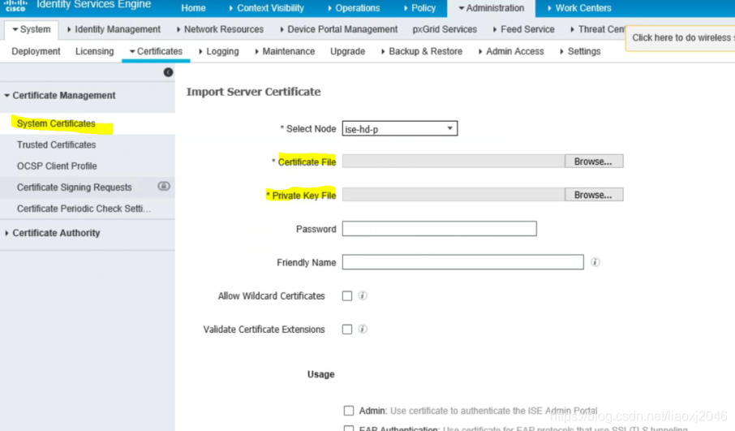Switch to the Deployment tab
Viewport: 735px width, 431px height.
click(36, 51)
